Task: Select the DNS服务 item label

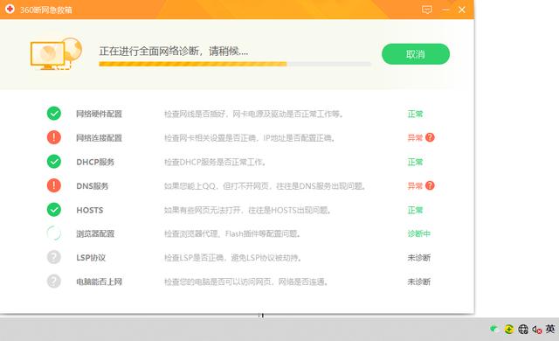Action: tap(93, 186)
